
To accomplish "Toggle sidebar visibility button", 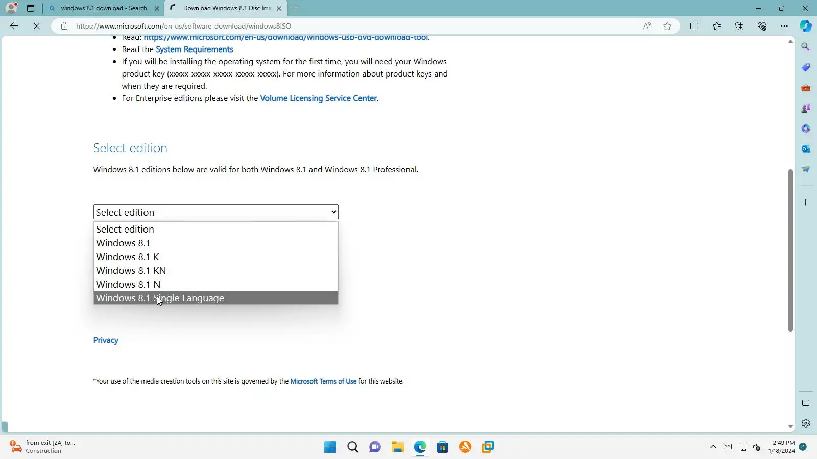I will (x=806, y=403).
